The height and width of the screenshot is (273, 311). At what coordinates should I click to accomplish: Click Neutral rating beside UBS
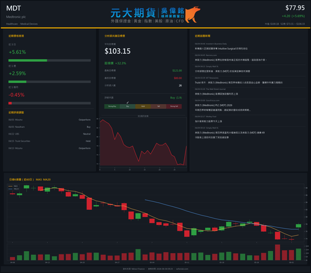click(x=87, y=134)
